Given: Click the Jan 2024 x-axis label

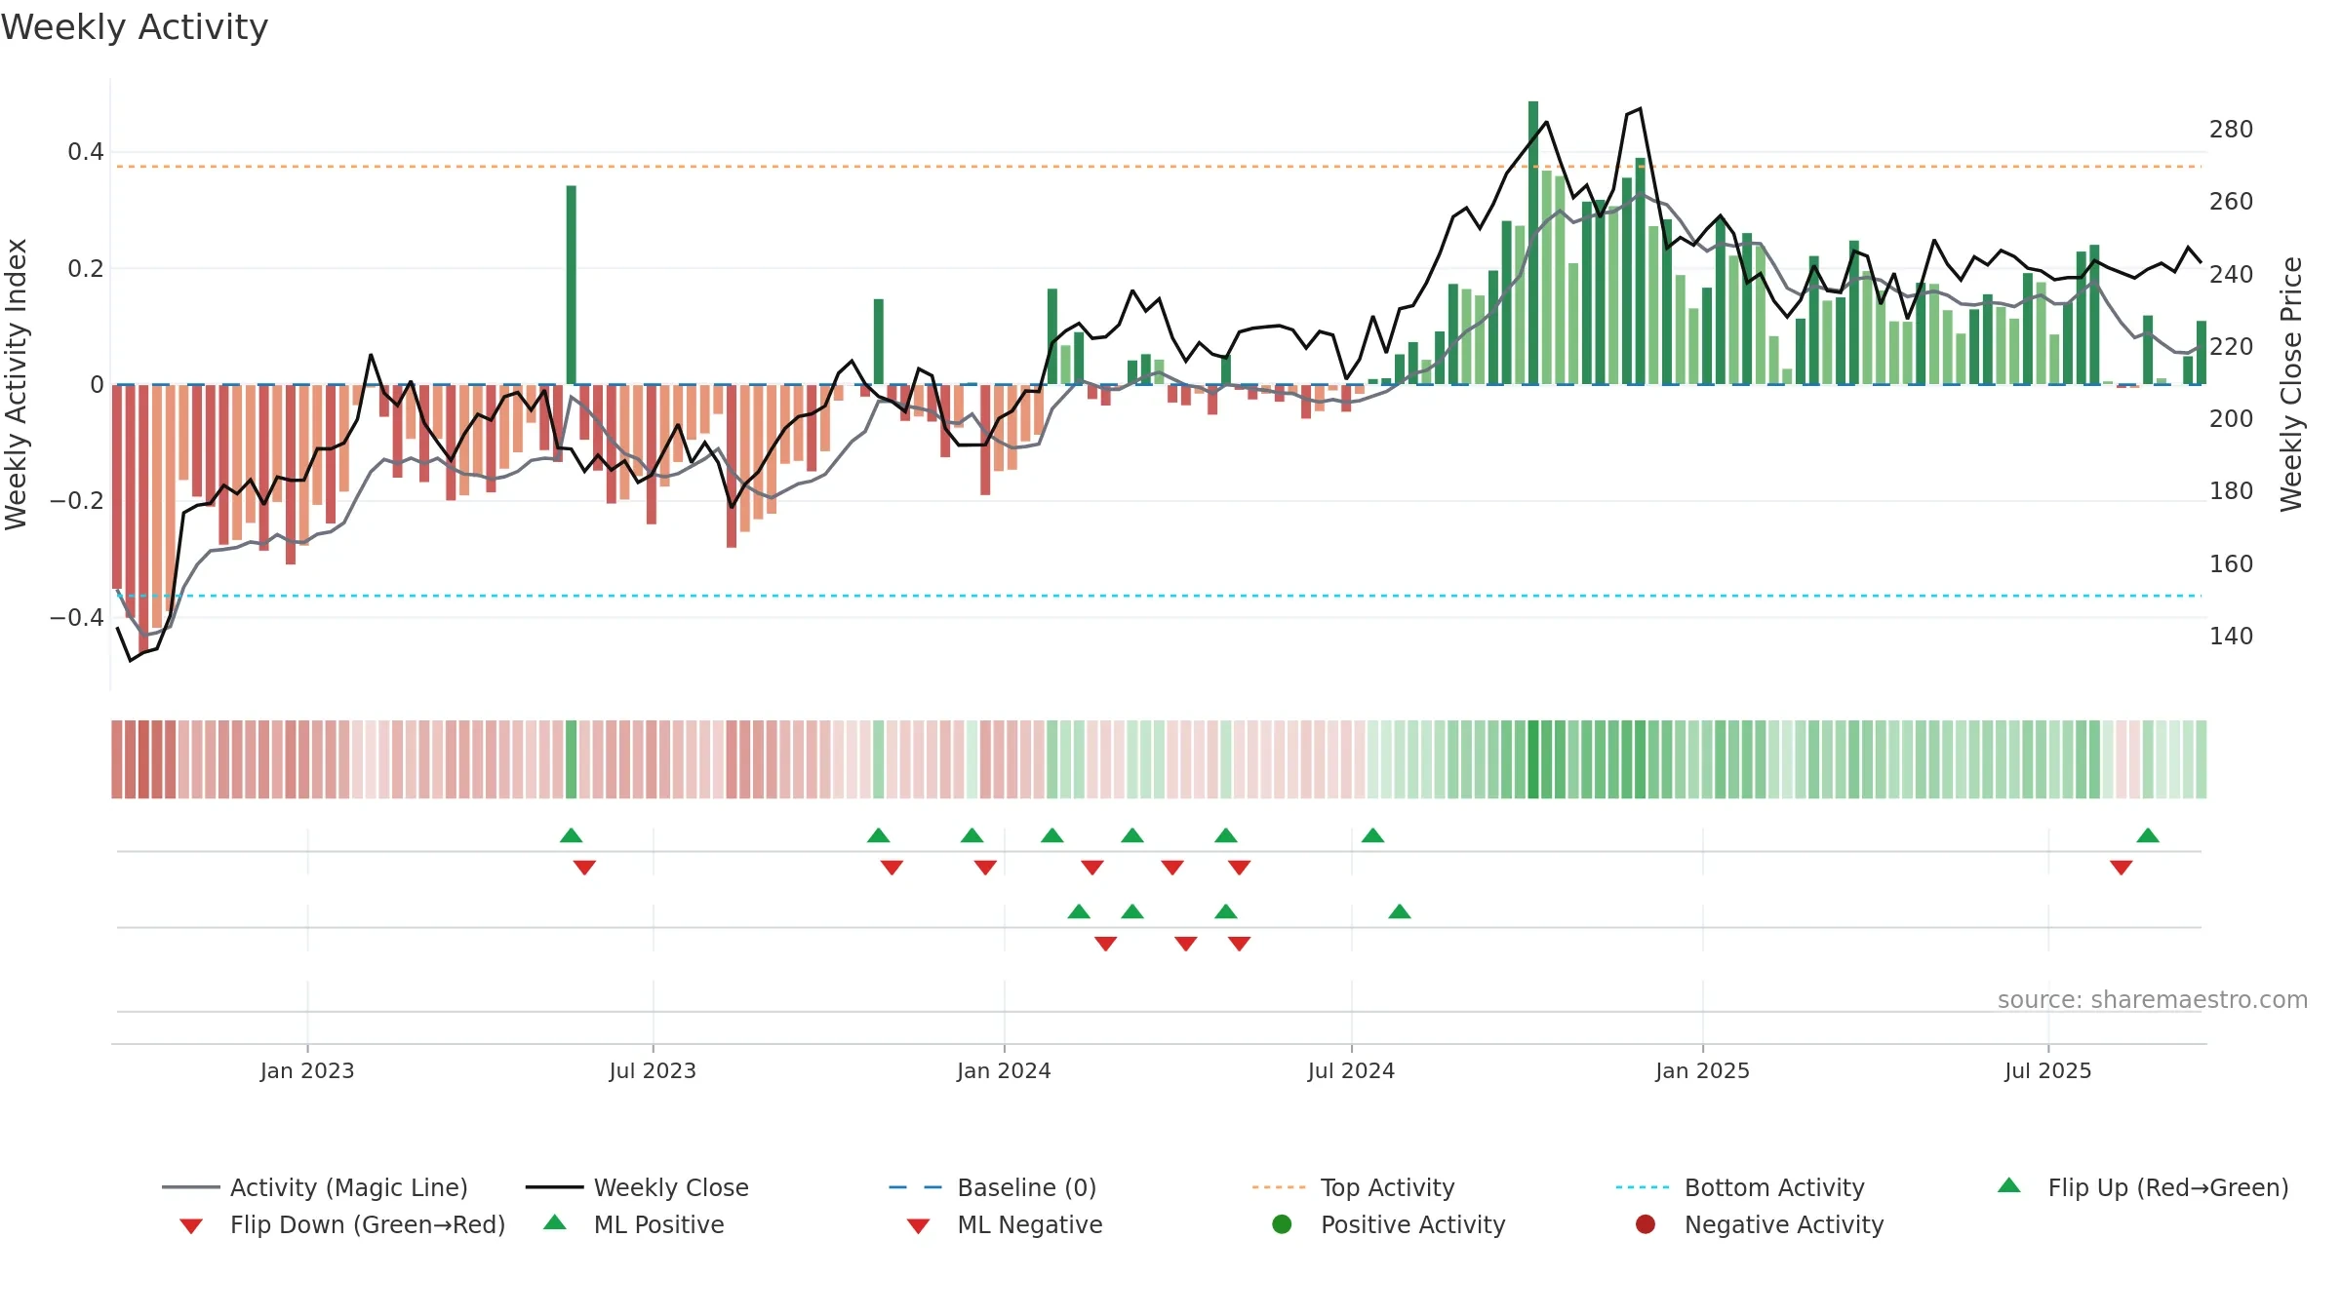Looking at the screenshot, I should pos(1004,1071).
